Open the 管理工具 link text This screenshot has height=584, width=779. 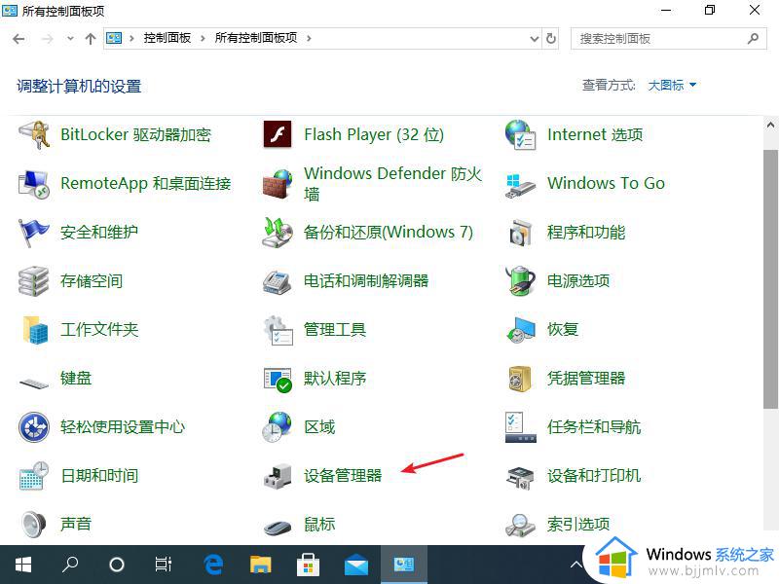[335, 330]
